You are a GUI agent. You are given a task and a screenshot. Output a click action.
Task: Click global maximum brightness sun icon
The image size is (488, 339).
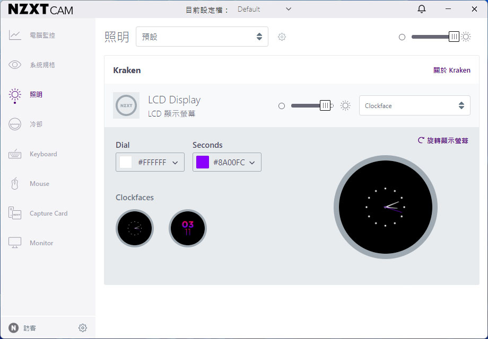click(x=466, y=37)
